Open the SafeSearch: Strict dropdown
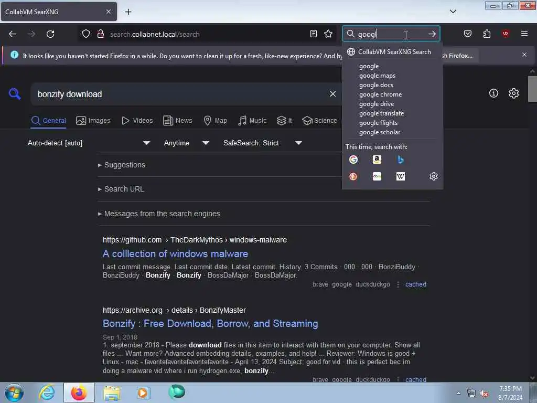The width and height of the screenshot is (537, 403). 263,143
